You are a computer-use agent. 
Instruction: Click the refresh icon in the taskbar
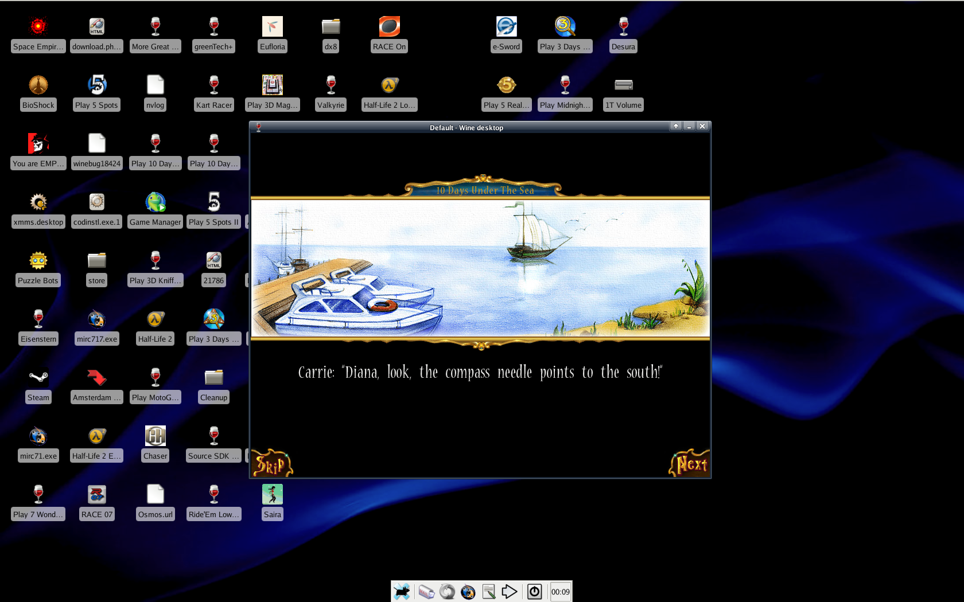(x=448, y=591)
